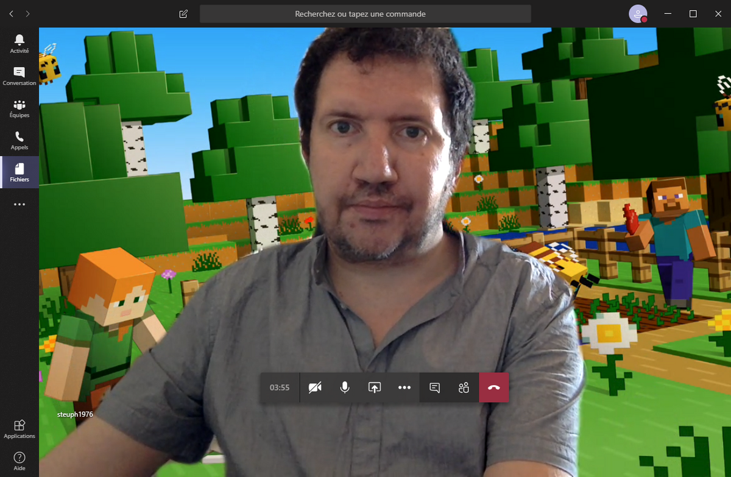
Task: Open the Applications store
Action: point(19,429)
